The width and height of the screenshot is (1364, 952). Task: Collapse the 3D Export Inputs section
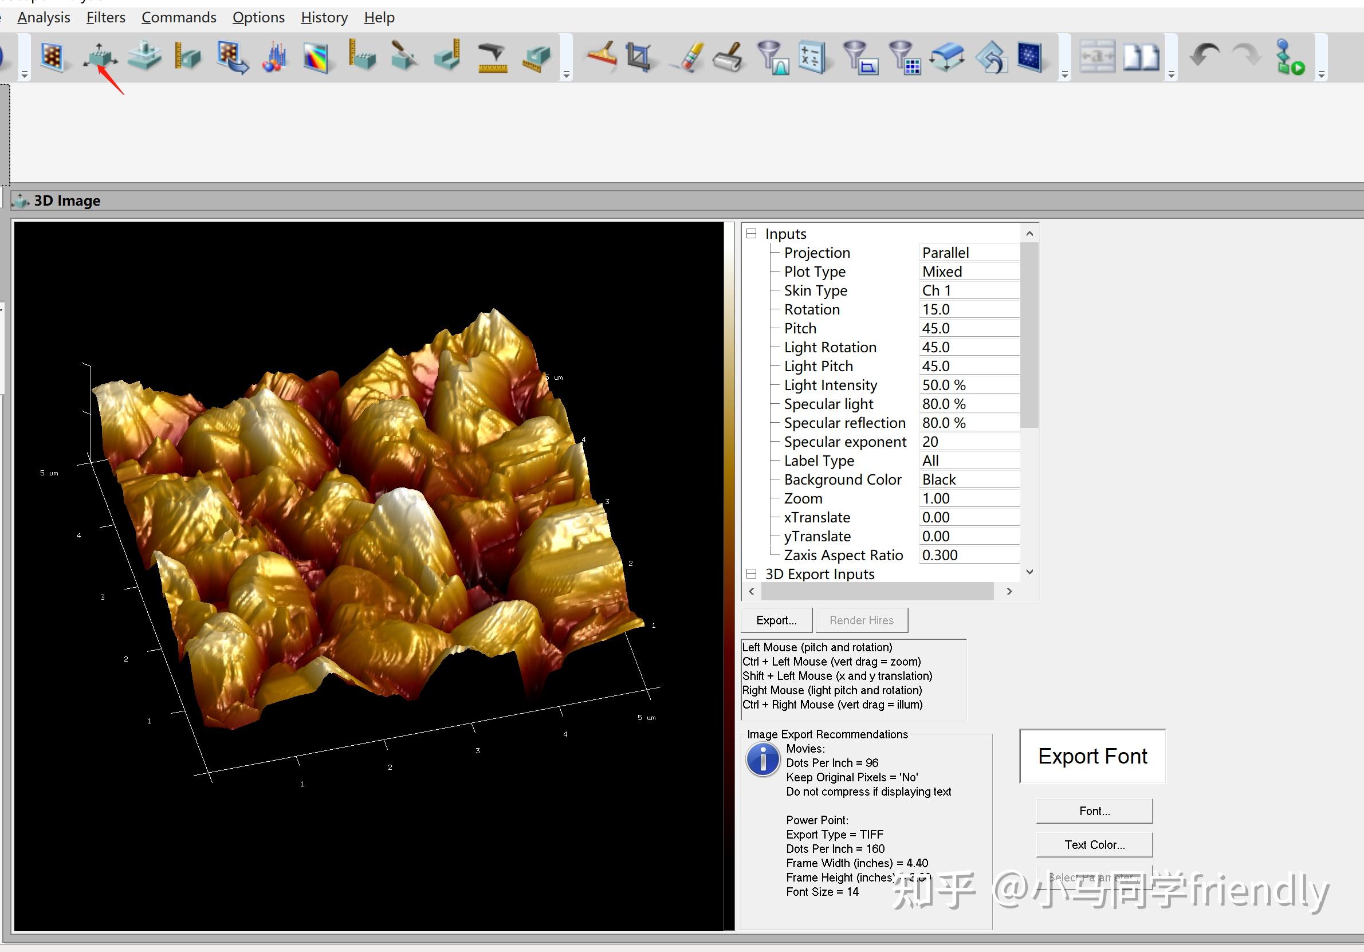coord(752,574)
